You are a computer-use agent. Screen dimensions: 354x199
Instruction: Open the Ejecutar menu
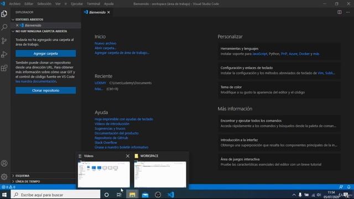coord(77,4)
